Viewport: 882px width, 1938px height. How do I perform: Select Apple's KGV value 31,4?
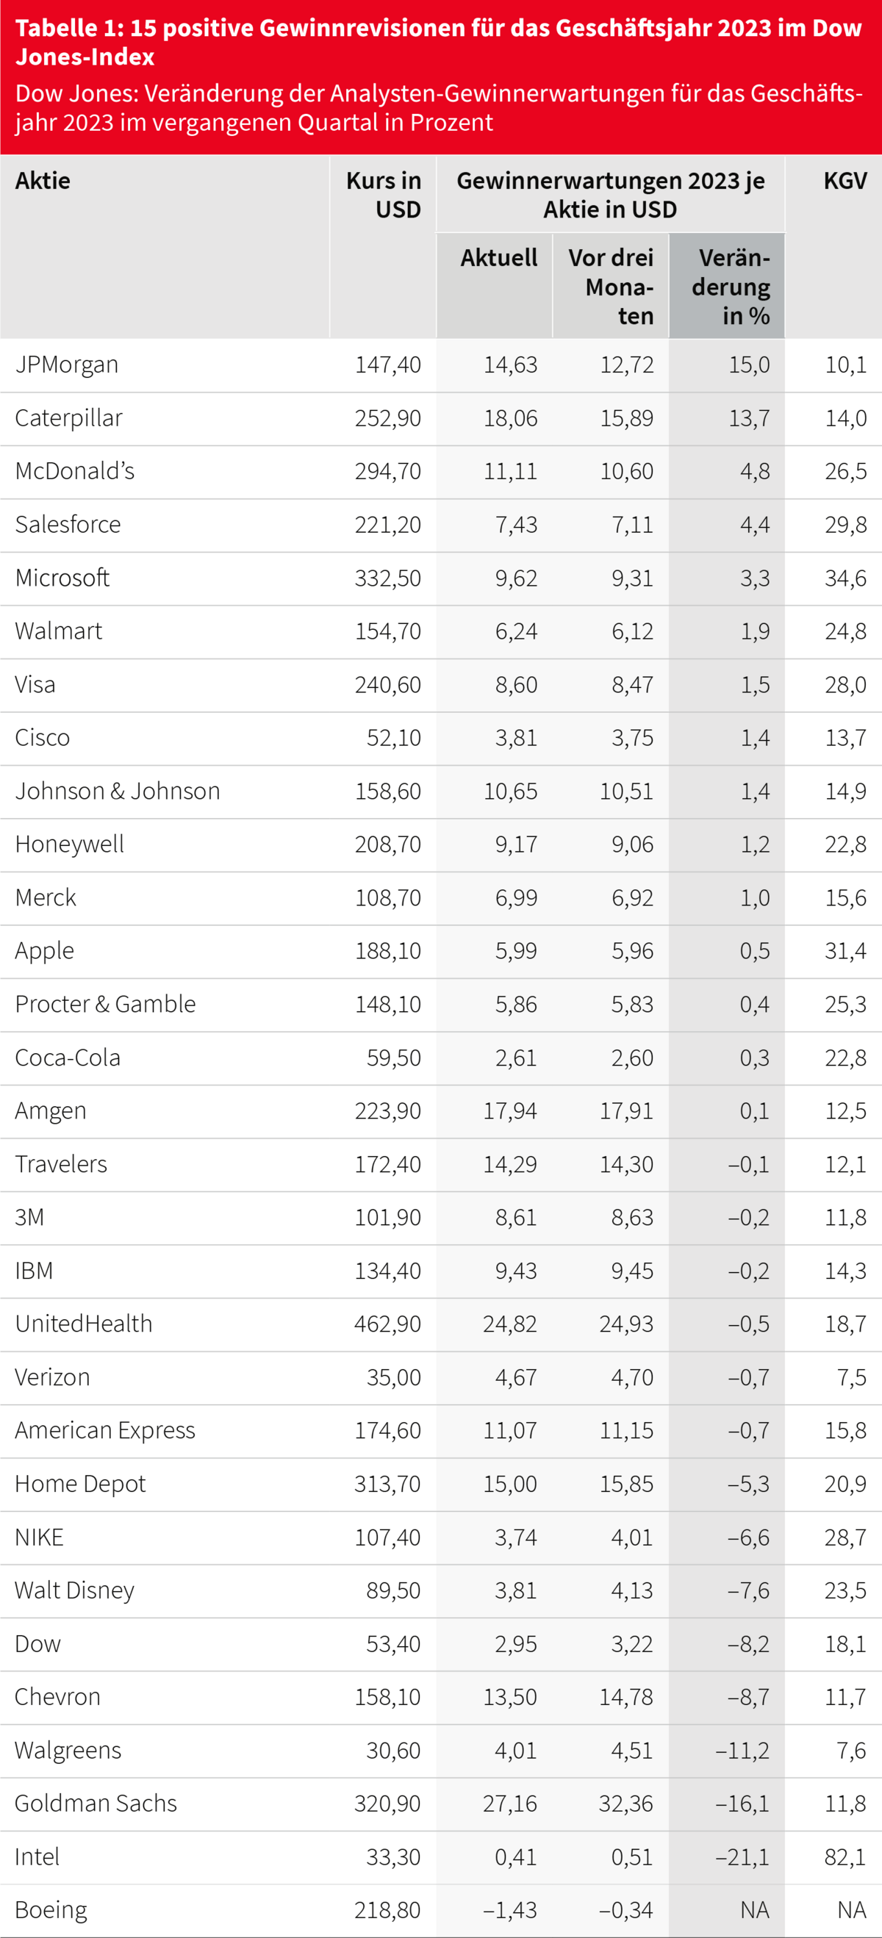tap(845, 951)
